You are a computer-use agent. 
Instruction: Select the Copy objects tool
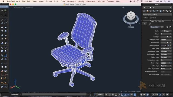point(2,56)
